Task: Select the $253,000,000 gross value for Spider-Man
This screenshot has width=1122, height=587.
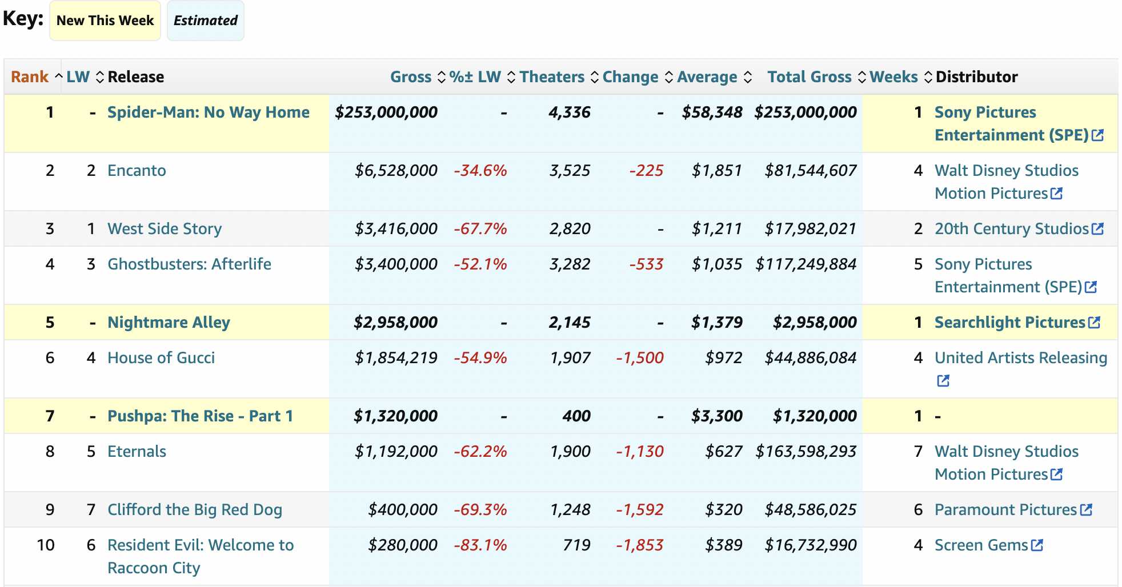Action: click(x=386, y=112)
